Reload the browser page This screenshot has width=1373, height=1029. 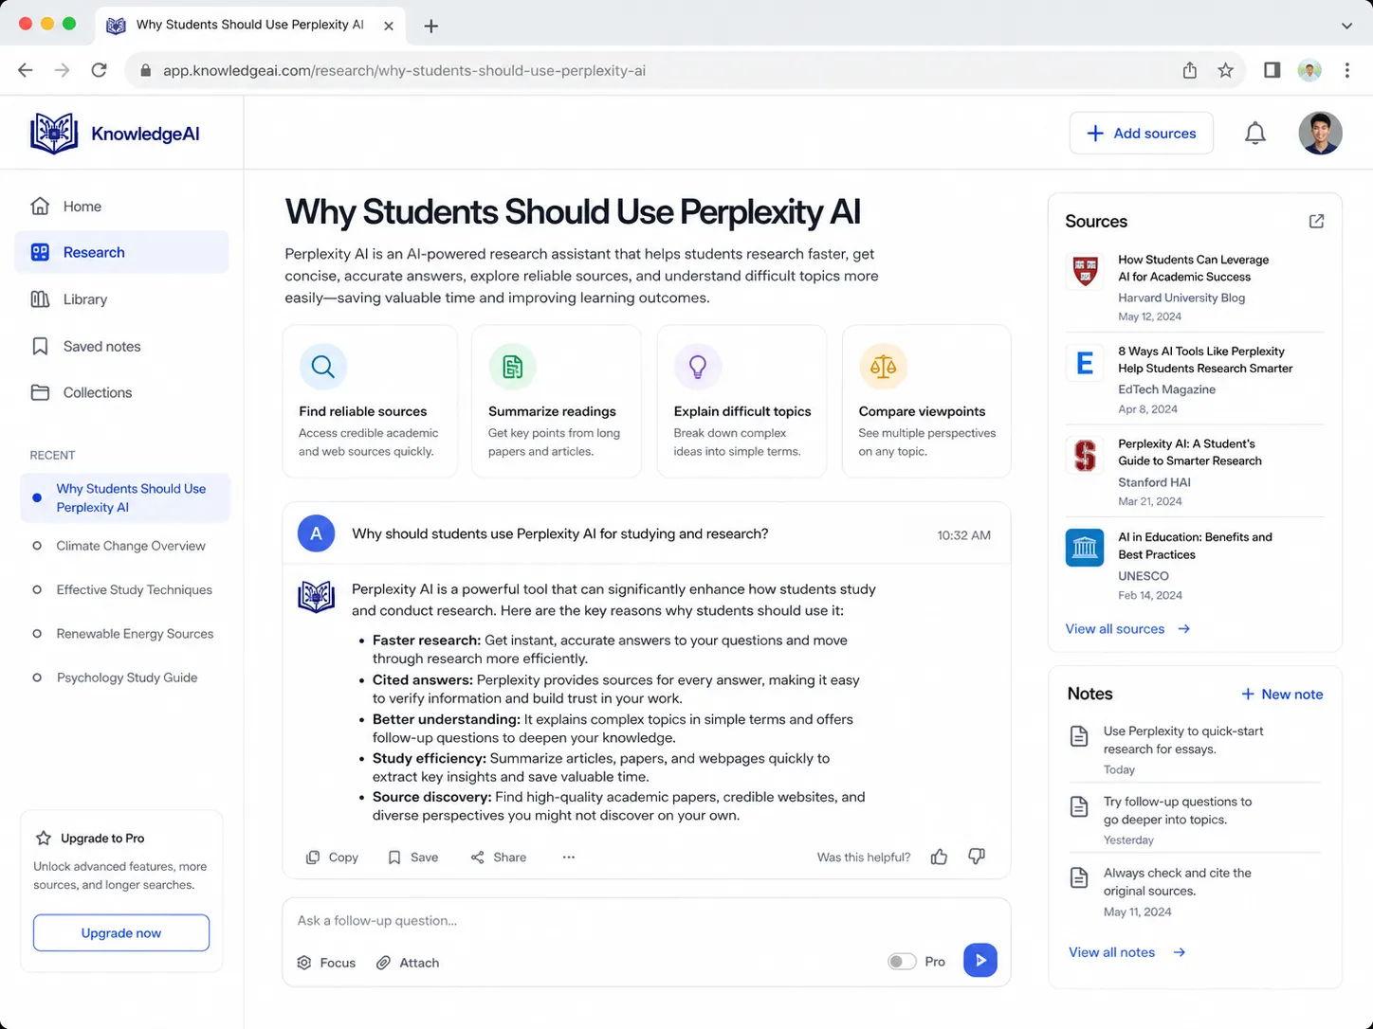[99, 70]
